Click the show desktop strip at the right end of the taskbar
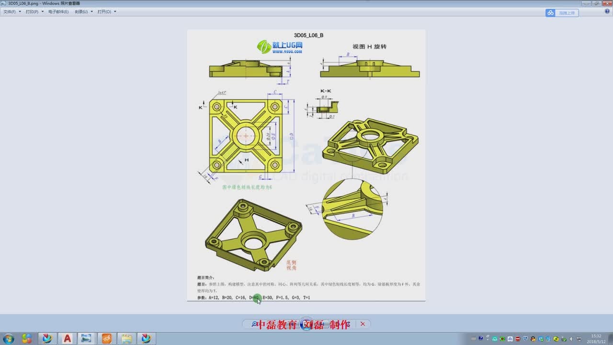This screenshot has height=345, width=613. pyautogui.click(x=610, y=339)
